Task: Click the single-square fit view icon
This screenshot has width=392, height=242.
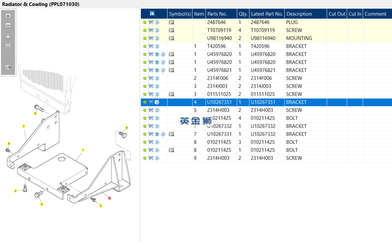Action: click(x=8, y=46)
